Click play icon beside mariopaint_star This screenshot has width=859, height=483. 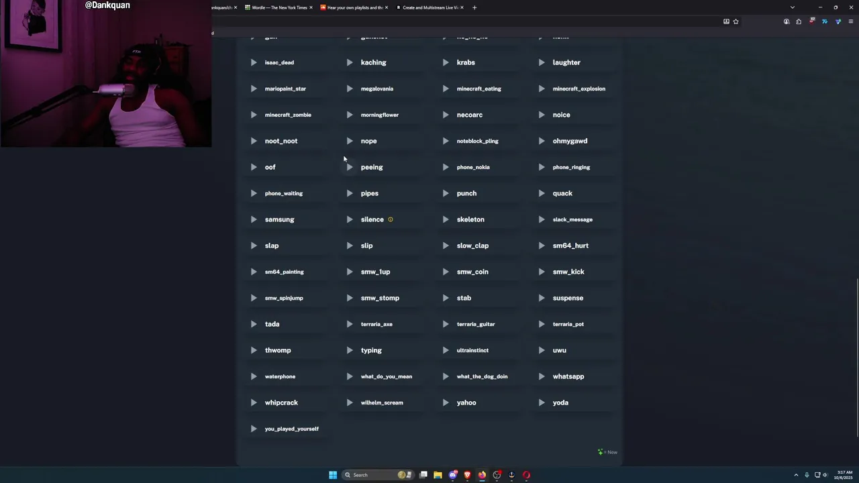pos(254,89)
